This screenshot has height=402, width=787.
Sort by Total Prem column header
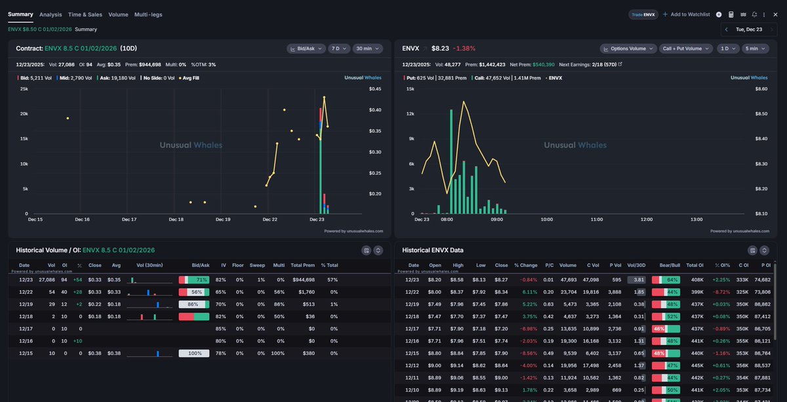[x=303, y=265]
